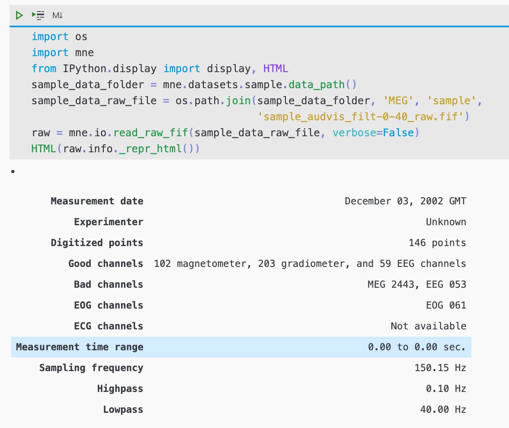Run the cell with the play icon
The width and height of the screenshot is (509, 428).
[x=19, y=16]
